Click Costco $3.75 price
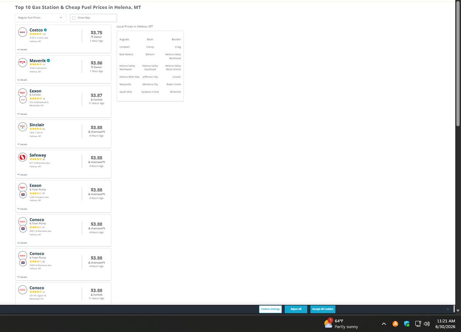This screenshot has width=461, height=332. (x=96, y=33)
